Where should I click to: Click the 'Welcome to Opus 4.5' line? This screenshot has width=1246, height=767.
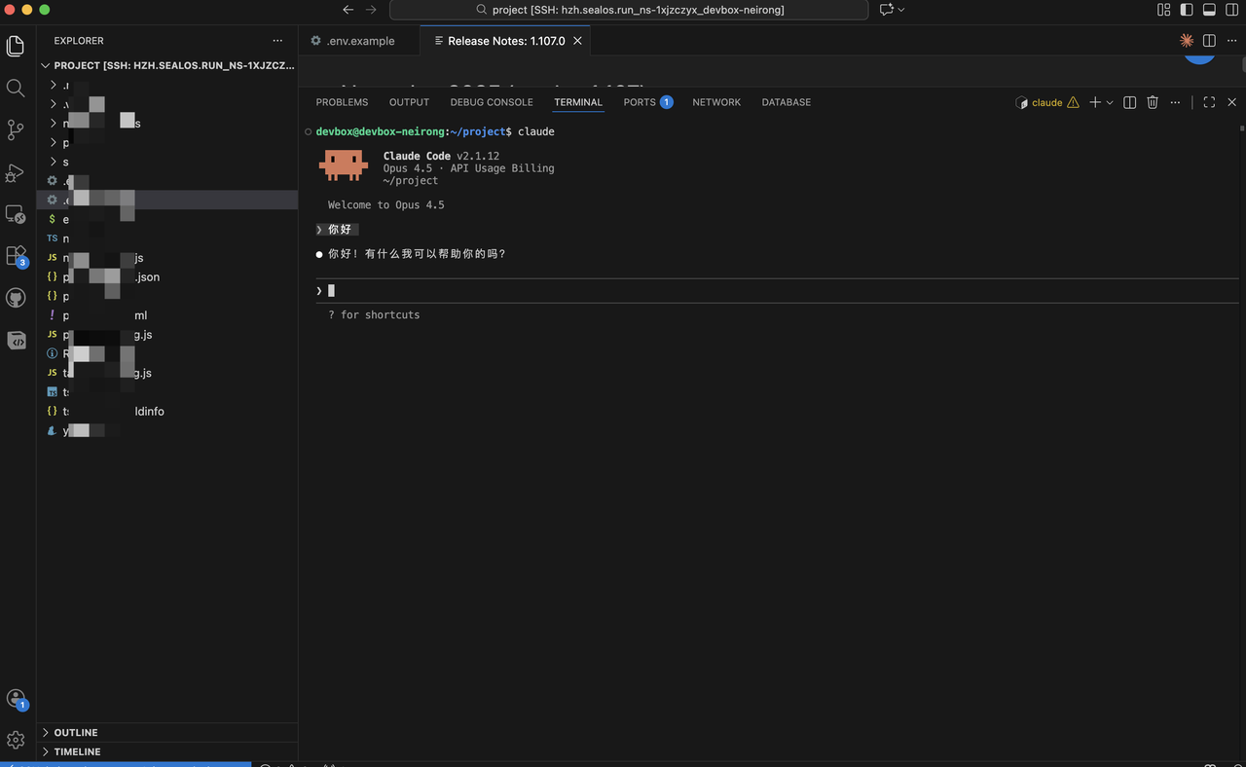coord(385,204)
